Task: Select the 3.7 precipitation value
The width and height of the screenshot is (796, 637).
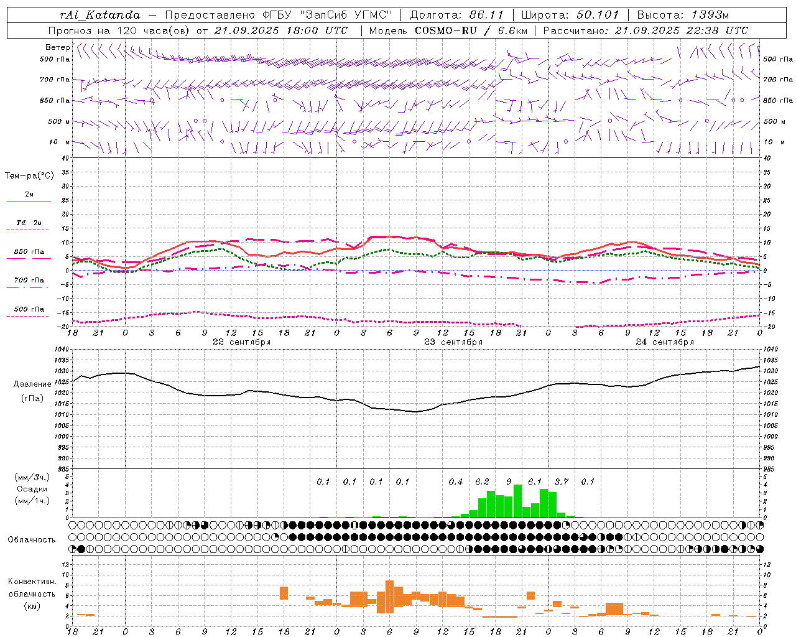Action: tap(562, 481)
